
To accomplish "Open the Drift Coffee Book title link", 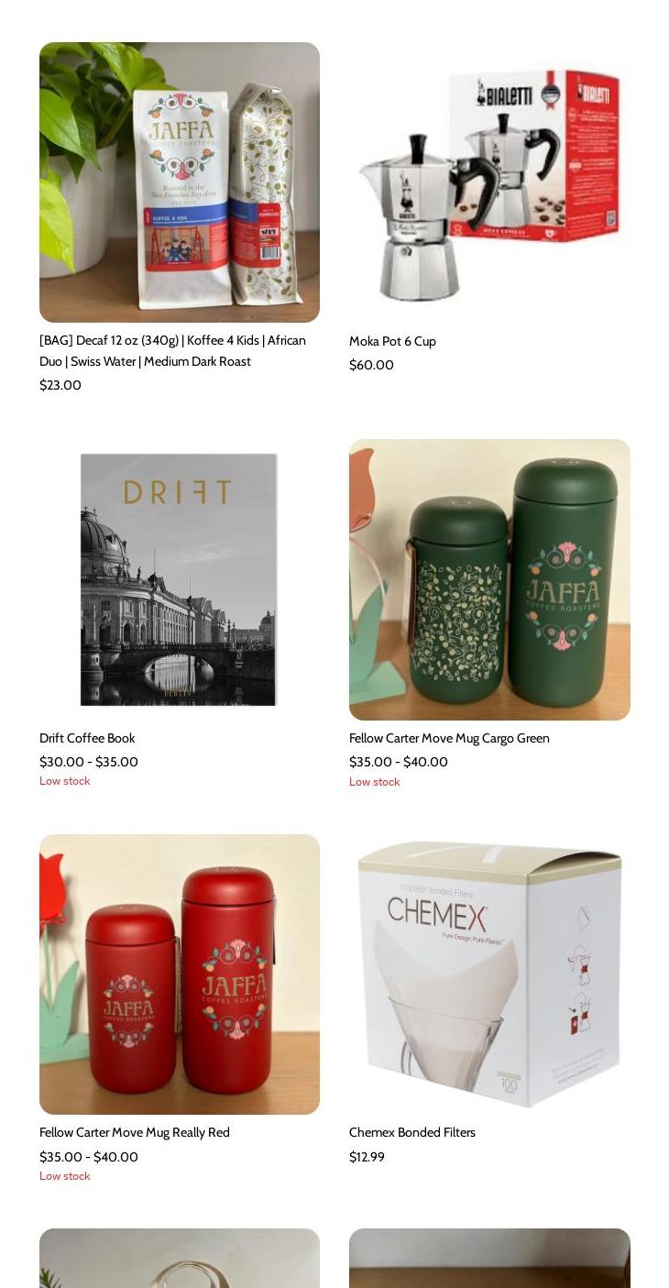I will (x=87, y=738).
